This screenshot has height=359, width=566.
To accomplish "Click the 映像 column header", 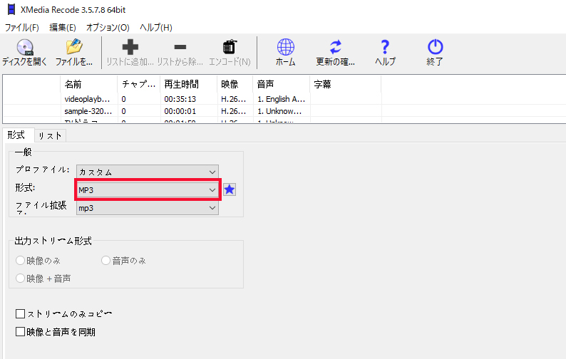I will (x=235, y=84).
